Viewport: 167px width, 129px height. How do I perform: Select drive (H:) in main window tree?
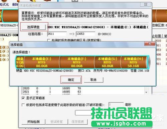4,60
